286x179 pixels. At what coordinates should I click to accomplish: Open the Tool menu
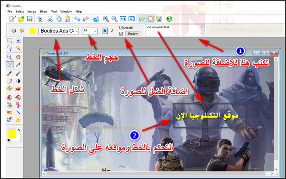(54, 12)
